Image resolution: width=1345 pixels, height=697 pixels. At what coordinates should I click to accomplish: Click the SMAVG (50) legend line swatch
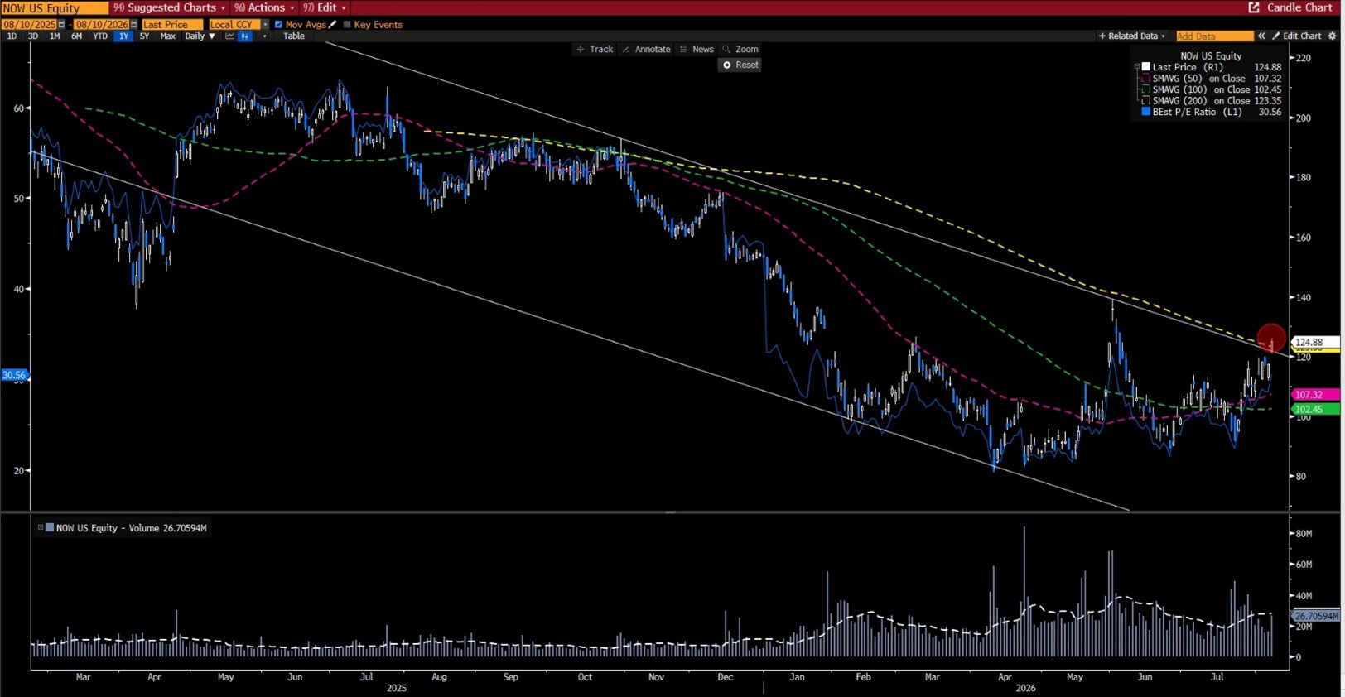pyautogui.click(x=1146, y=79)
